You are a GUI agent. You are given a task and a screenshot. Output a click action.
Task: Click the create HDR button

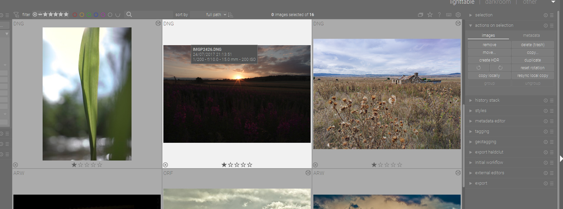(x=489, y=60)
